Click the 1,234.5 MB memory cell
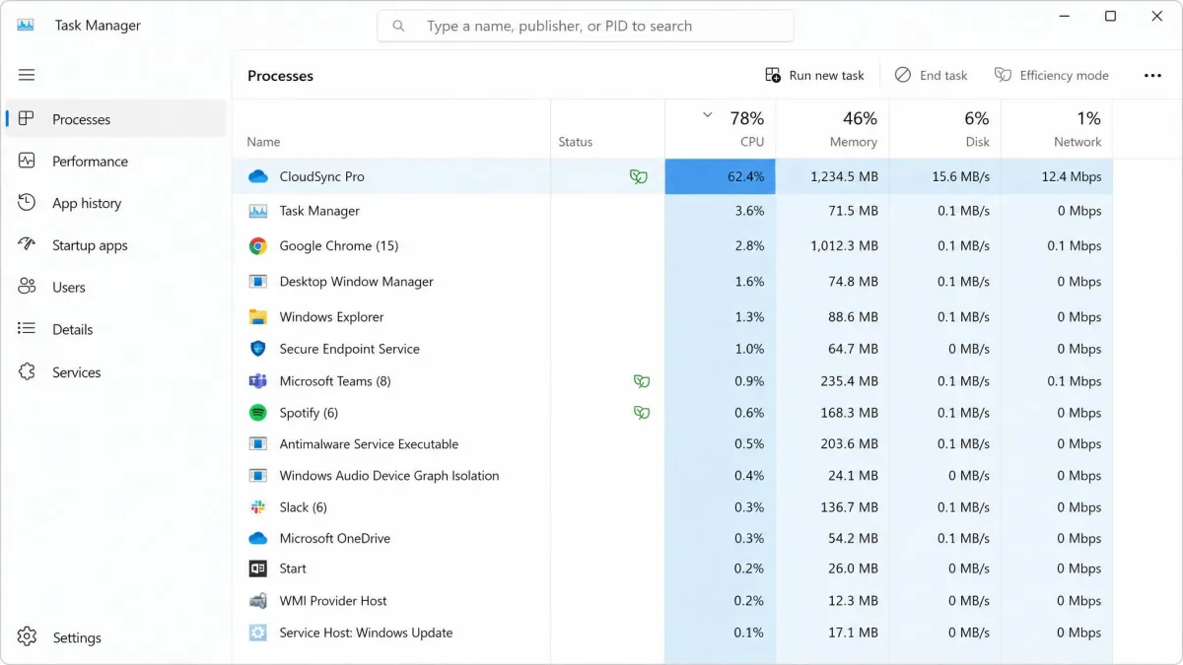This screenshot has height=665, width=1183. point(832,176)
